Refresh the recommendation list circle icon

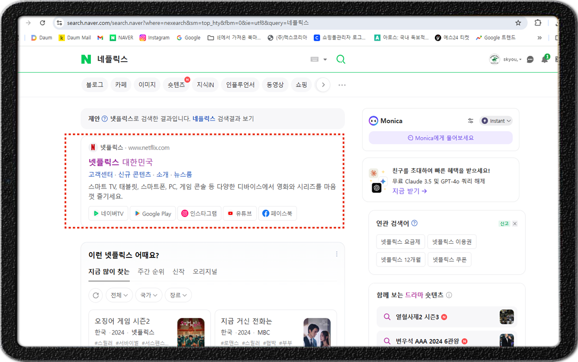(96, 295)
